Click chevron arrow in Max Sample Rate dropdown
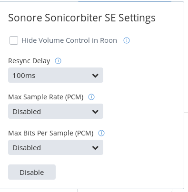Image resolution: width=188 pixels, height=192 pixels. tap(95, 112)
